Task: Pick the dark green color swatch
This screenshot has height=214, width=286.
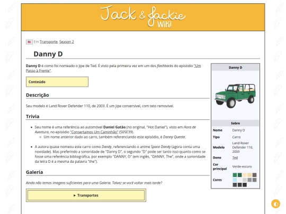Action: coord(240,175)
